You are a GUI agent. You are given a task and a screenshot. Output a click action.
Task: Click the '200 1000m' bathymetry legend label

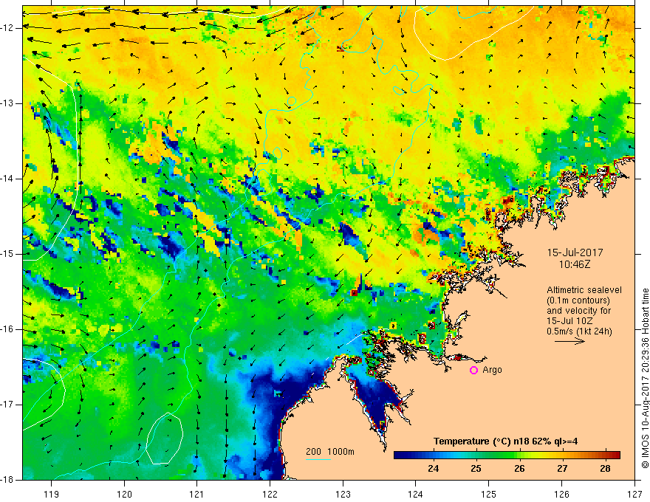pos(330,452)
